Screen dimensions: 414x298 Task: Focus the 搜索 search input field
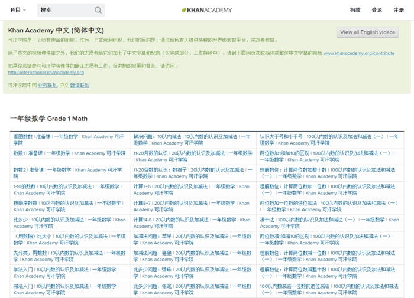click(x=71, y=10)
